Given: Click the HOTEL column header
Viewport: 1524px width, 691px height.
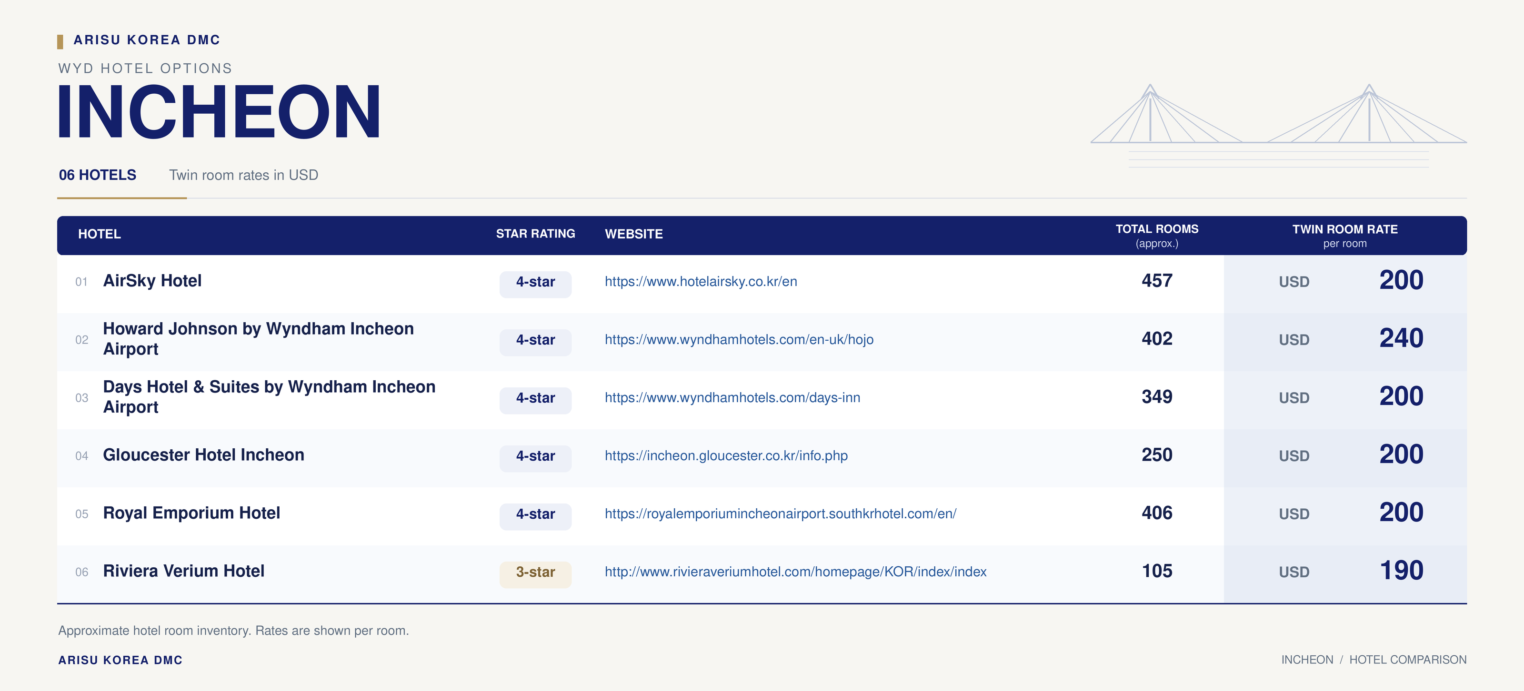Looking at the screenshot, I should coord(100,234).
